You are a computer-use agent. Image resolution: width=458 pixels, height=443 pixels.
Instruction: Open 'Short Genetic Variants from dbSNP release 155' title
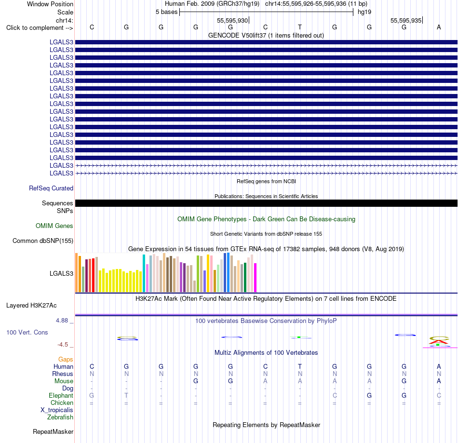(266, 234)
